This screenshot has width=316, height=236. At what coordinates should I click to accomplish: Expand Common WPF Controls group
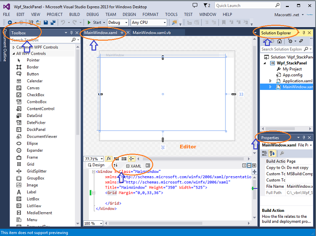point(14,47)
